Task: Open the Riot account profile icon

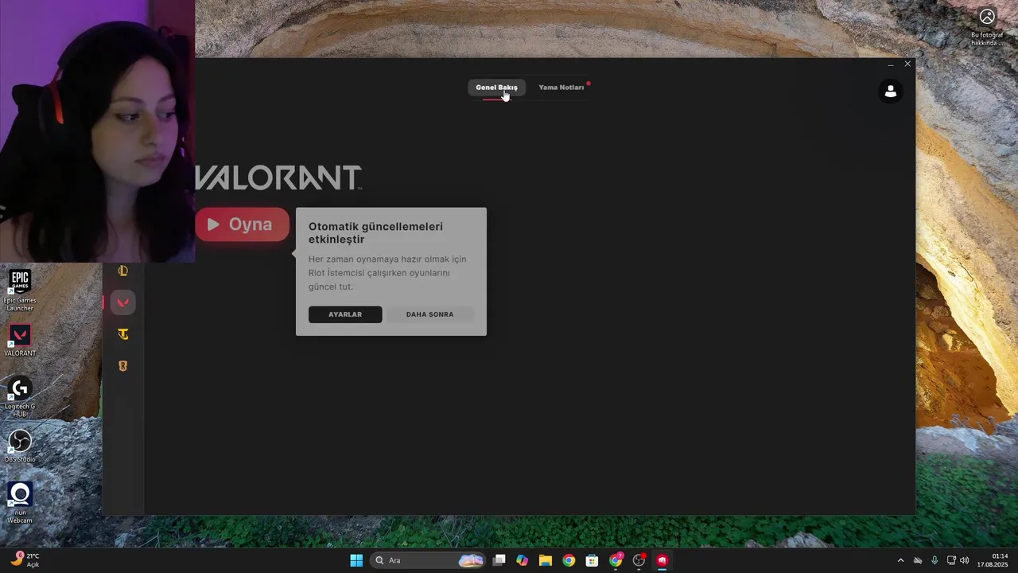Action: [x=891, y=92]
